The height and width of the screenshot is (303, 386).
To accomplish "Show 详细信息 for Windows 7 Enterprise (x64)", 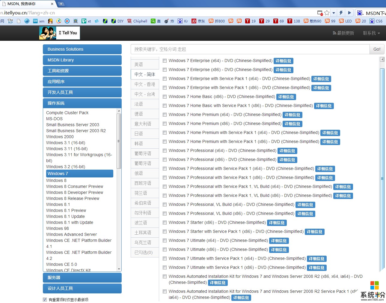I will tap(284, 61).
